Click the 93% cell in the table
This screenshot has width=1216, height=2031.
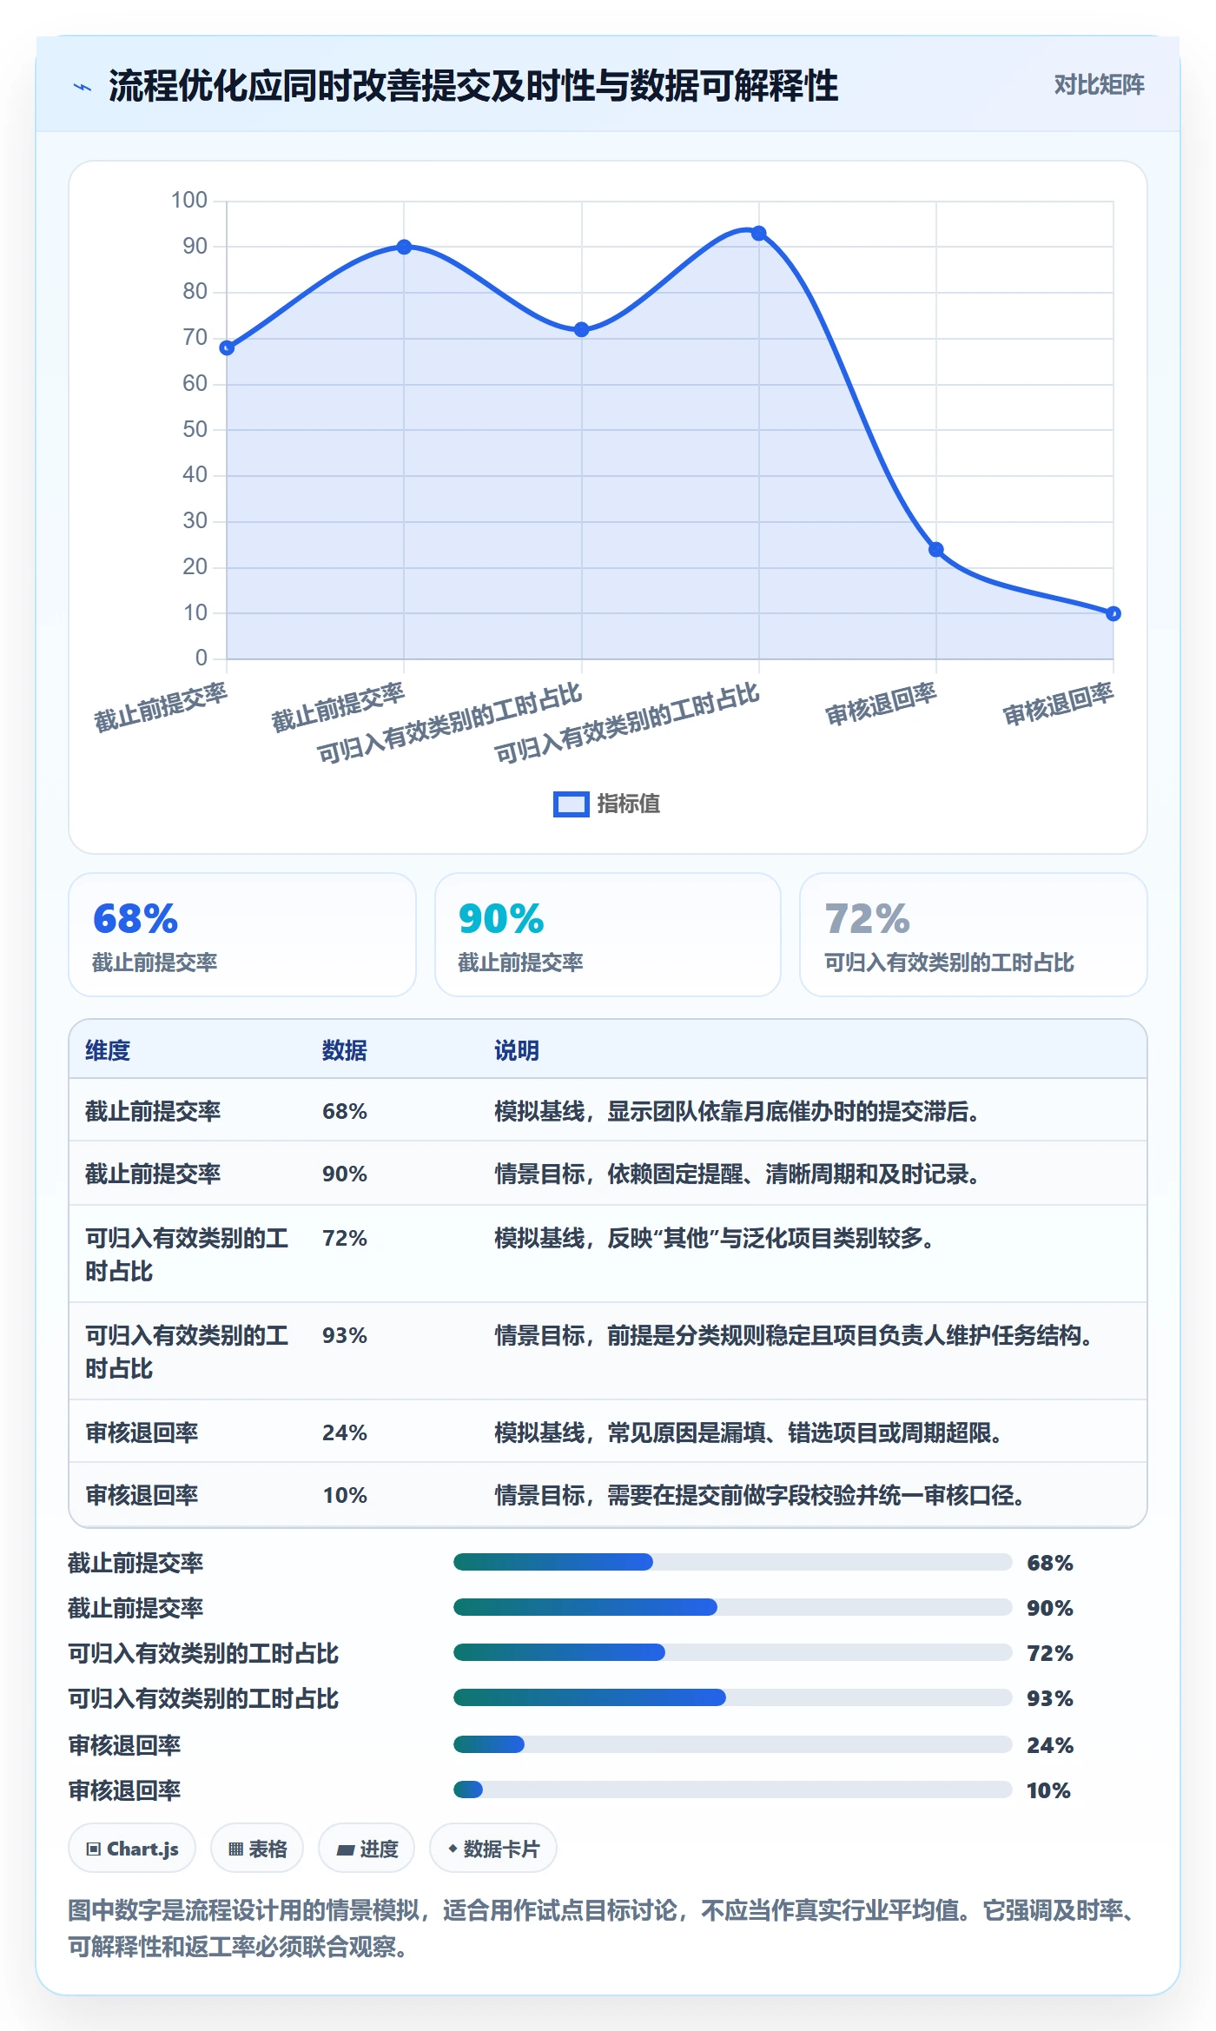[x=345, y=1335]
